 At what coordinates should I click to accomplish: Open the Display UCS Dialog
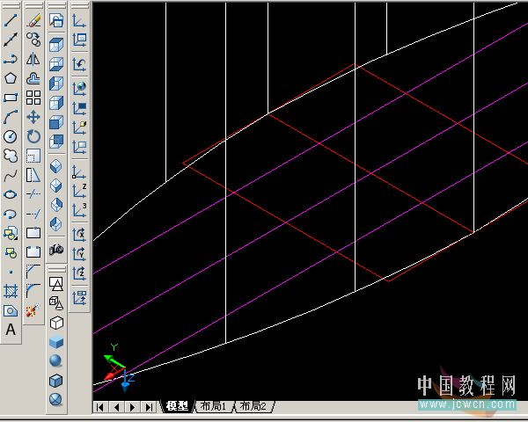click(x=79, y=40)
